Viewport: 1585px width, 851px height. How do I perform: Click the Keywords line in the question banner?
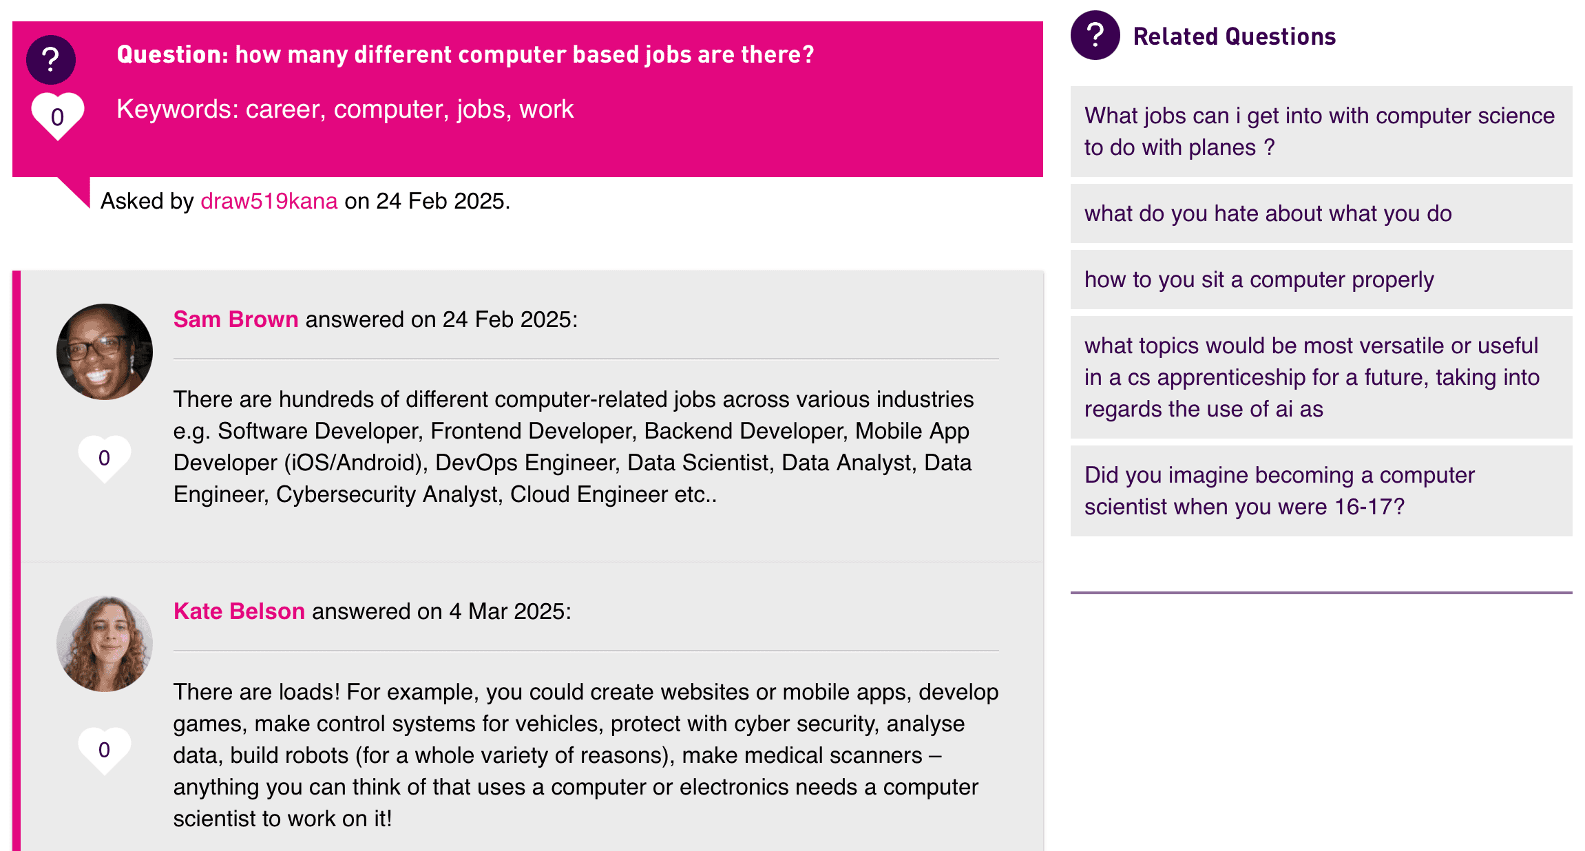345,109
